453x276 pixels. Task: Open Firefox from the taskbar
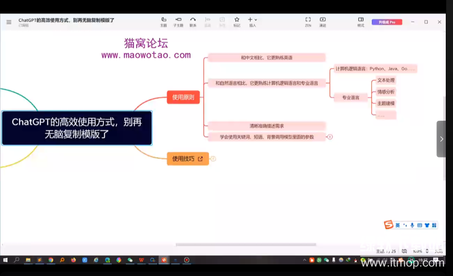(x=73, y=260)
